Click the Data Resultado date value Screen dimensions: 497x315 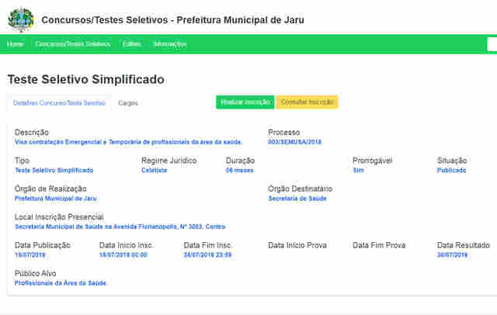pos(452,254)
